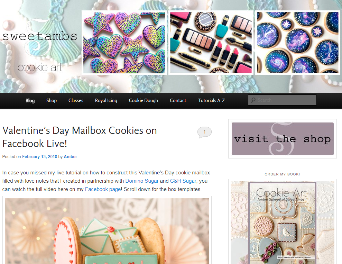Click the February 13, 2018 date link

pos(39,157)
